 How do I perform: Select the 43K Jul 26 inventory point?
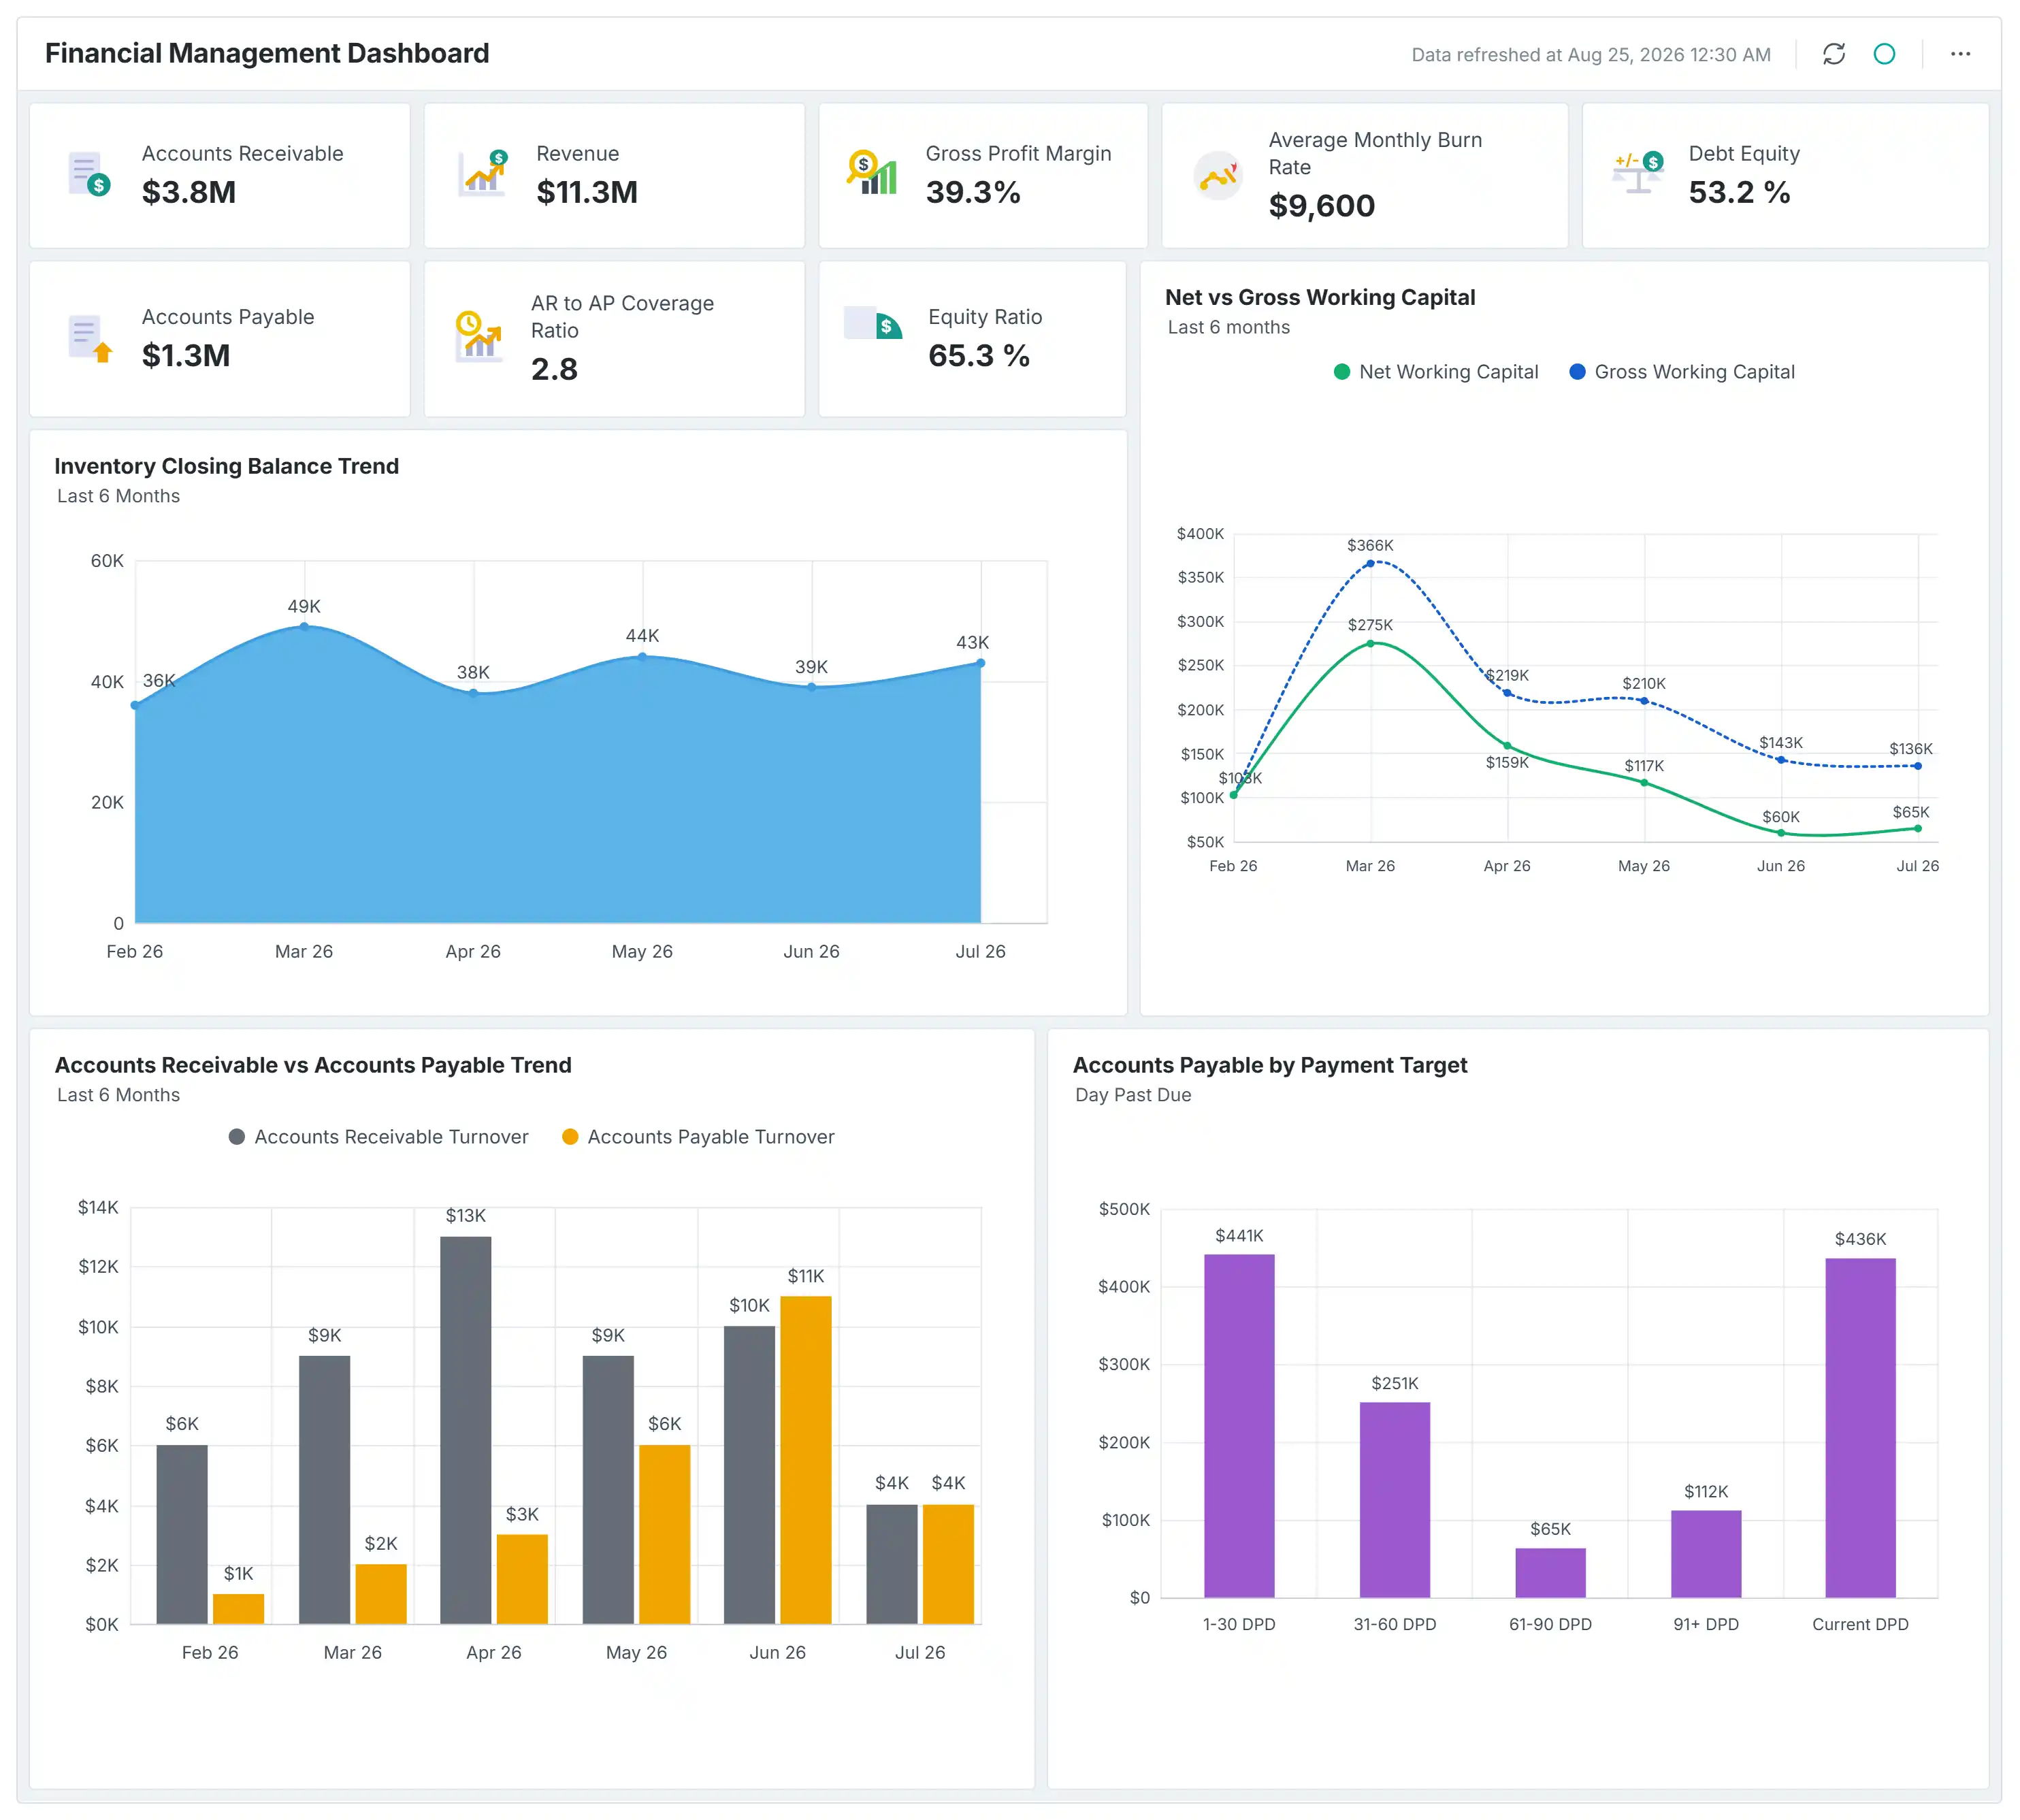pyautogui.click(x=980, y=663)
